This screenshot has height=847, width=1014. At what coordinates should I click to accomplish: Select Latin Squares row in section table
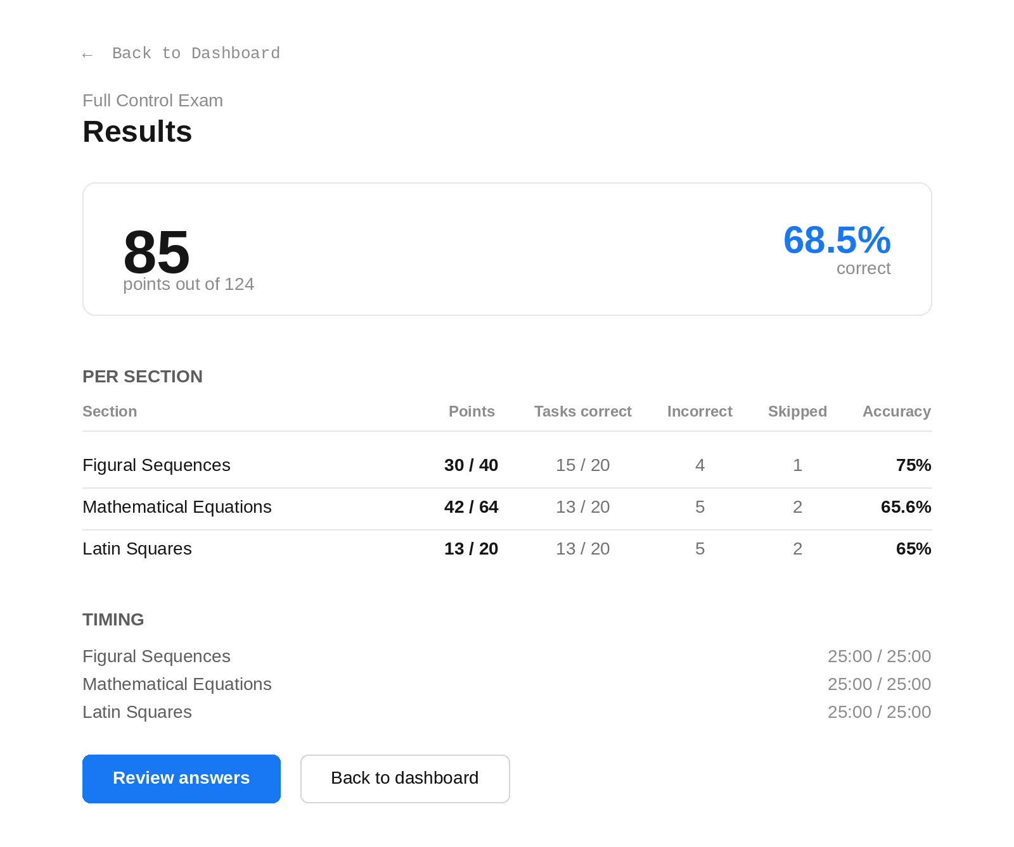click(x=507, y=549)
